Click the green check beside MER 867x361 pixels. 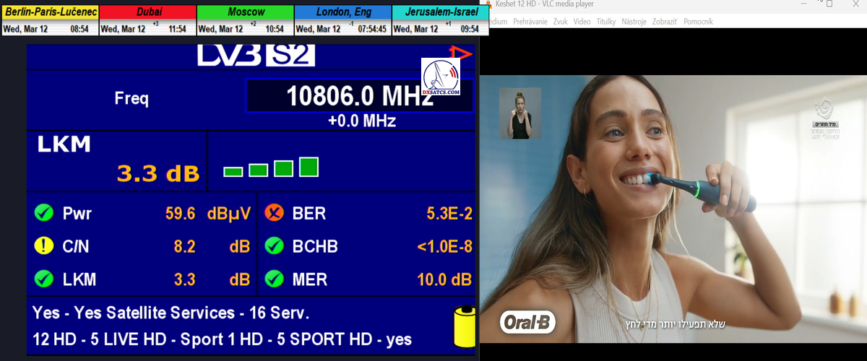(x=274, y=279)
